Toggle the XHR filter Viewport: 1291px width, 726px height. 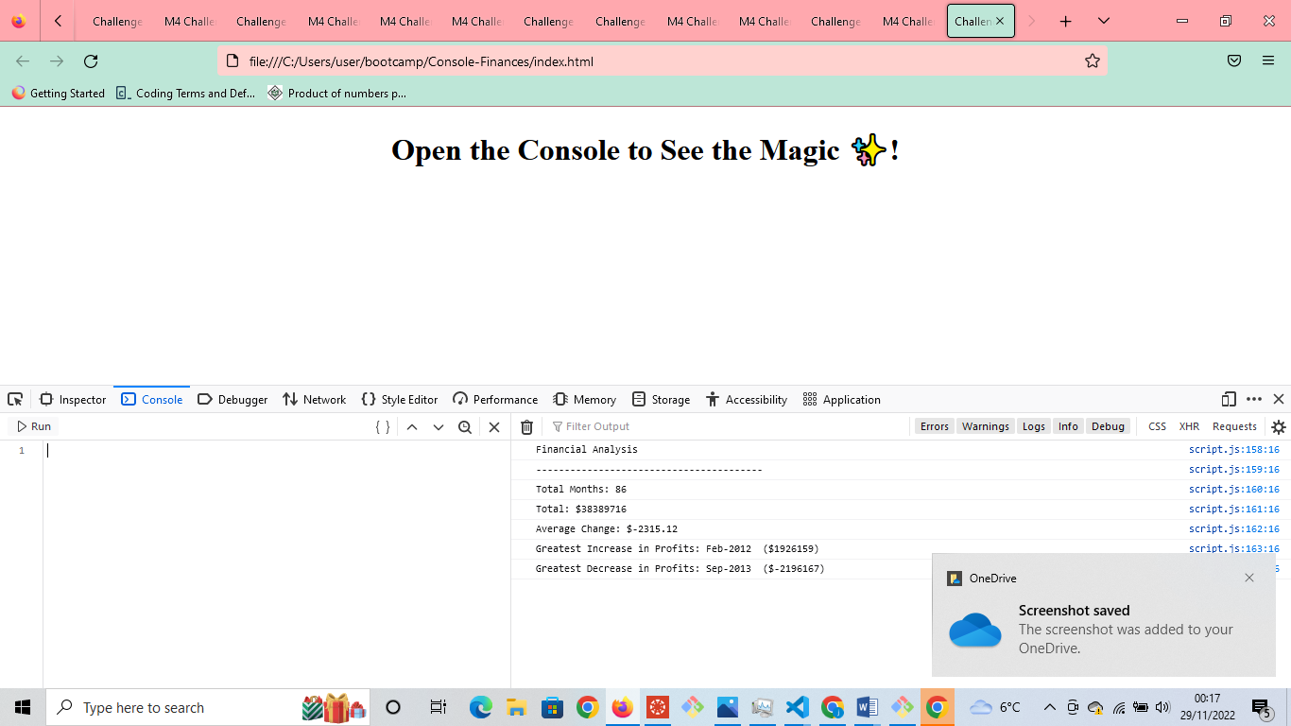[x=1189, y=426]
